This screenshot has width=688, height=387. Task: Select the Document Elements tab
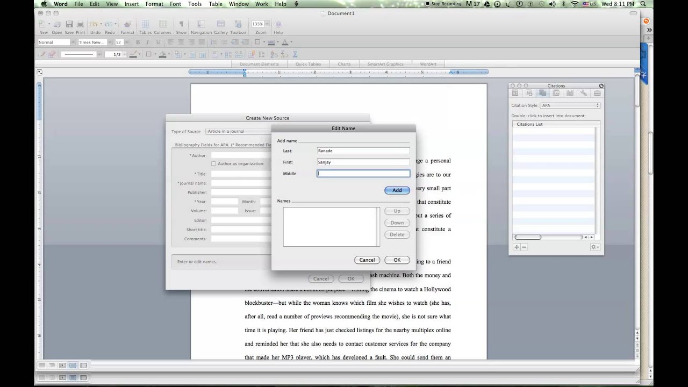(259, 64)
